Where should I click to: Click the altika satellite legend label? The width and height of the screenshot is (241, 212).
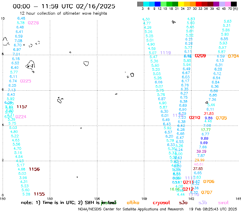tap(133, 203)
